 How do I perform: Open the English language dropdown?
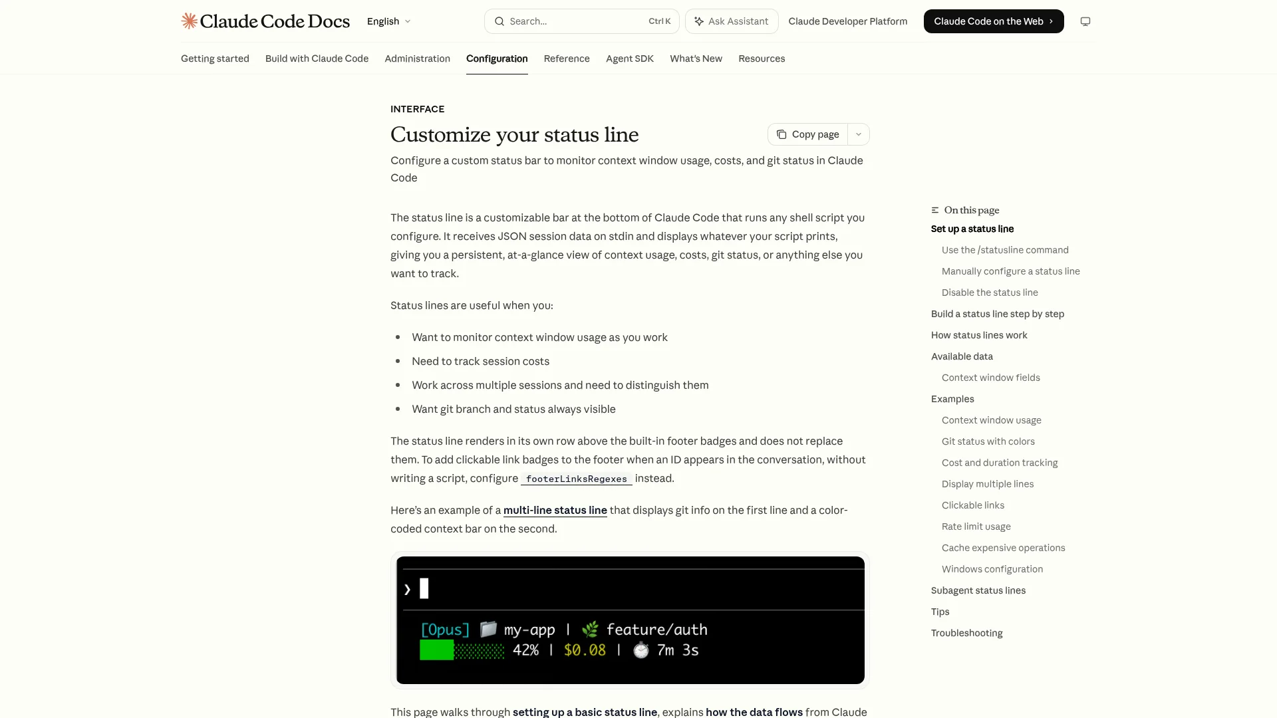pyautogui.click(x=389, y=21)
